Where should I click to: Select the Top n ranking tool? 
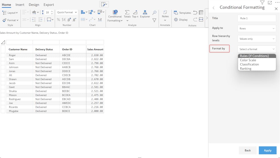point(135,13)
